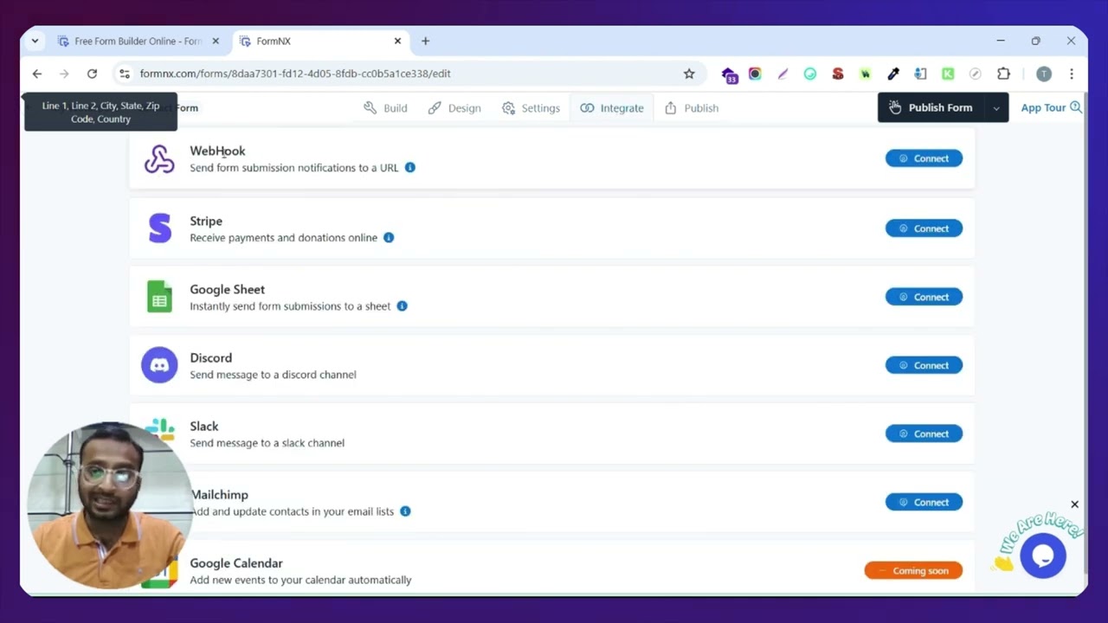Expand the Publish Form dropdown arrow
The height and width of the screenshot is (623, 1108).
(x=996, y=108)
